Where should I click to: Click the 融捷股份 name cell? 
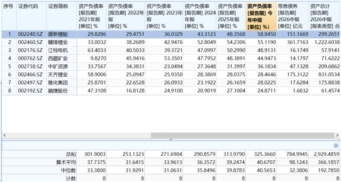(x=62, y=91)
